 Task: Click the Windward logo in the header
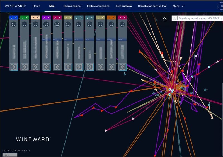pyautogui.click(x=15, y=6)
